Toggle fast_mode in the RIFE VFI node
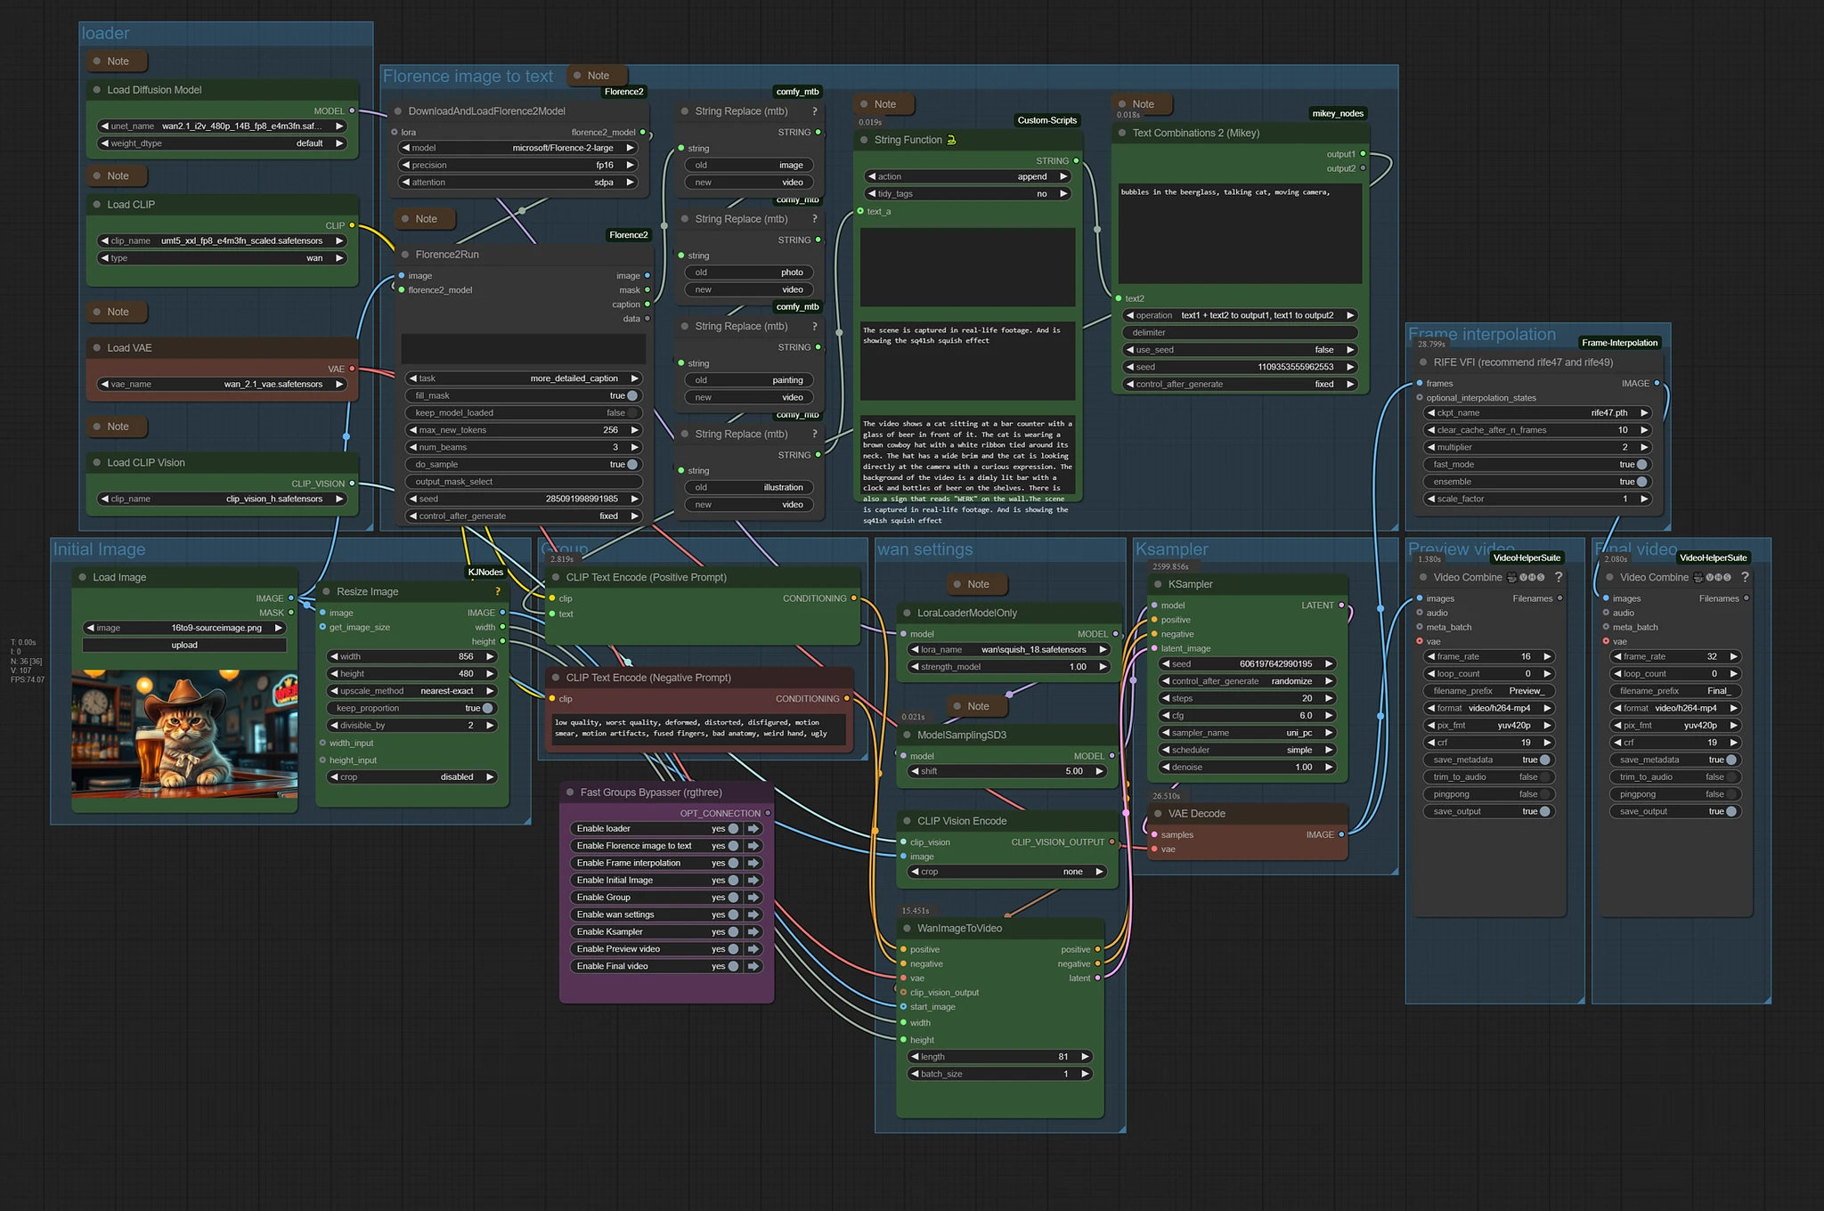Image resolution: width=1824 pixels, height=1211 pixels. [x=1641, y=464]
